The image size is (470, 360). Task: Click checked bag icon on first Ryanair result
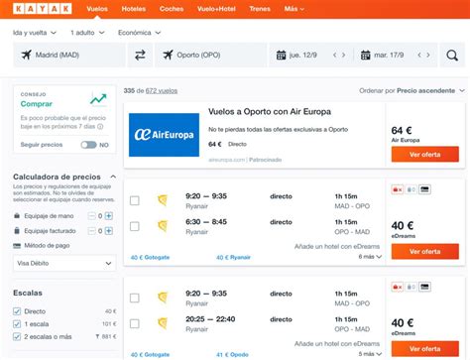(x=411, y=189)
